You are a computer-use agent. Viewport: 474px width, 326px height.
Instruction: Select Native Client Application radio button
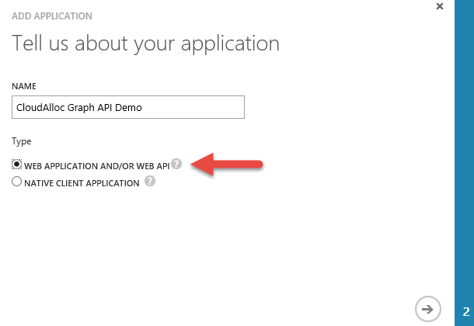click(x=17, y=182)
